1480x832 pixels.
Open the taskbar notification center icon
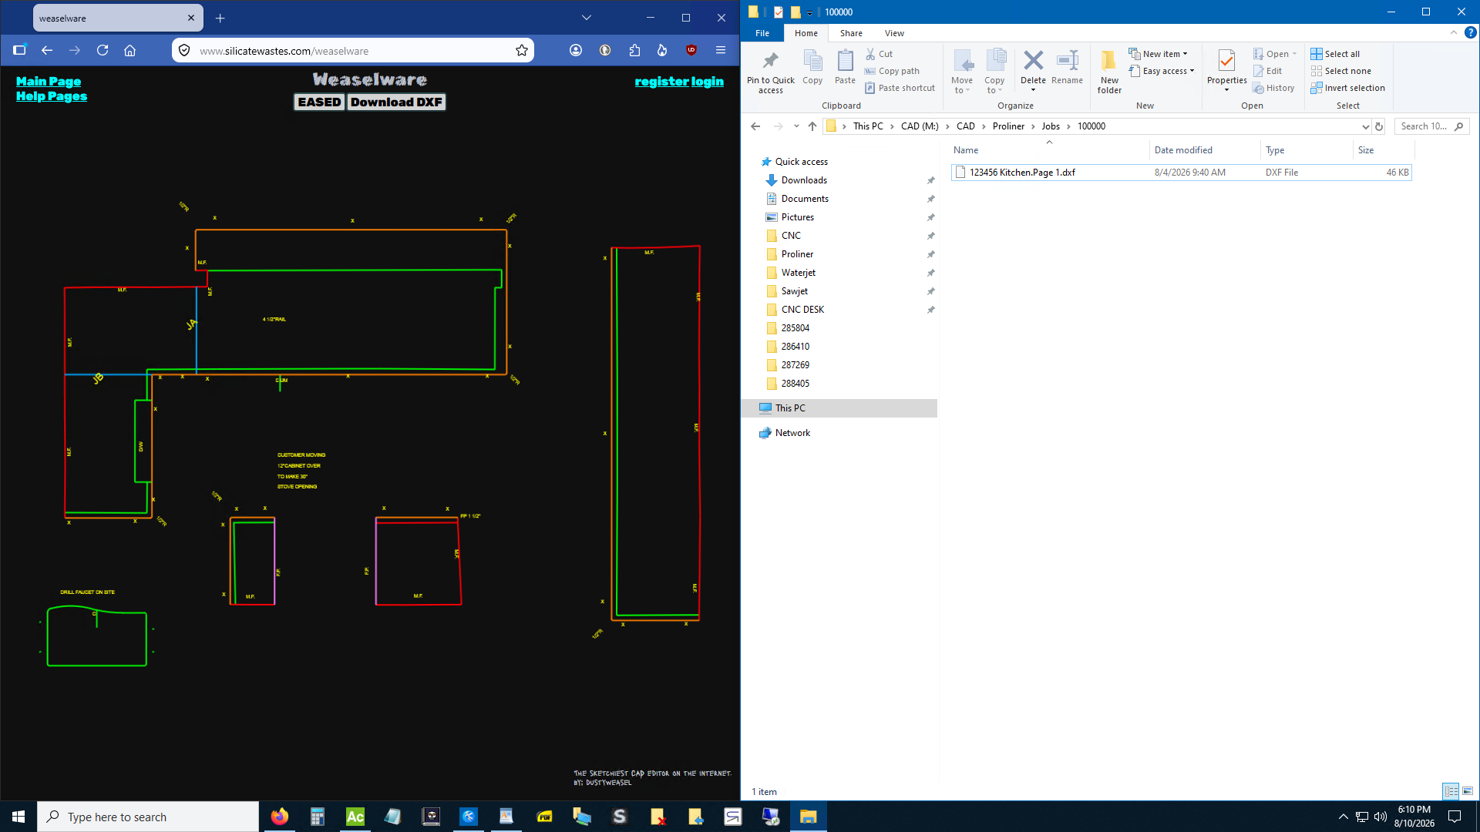coord(1455,817)
